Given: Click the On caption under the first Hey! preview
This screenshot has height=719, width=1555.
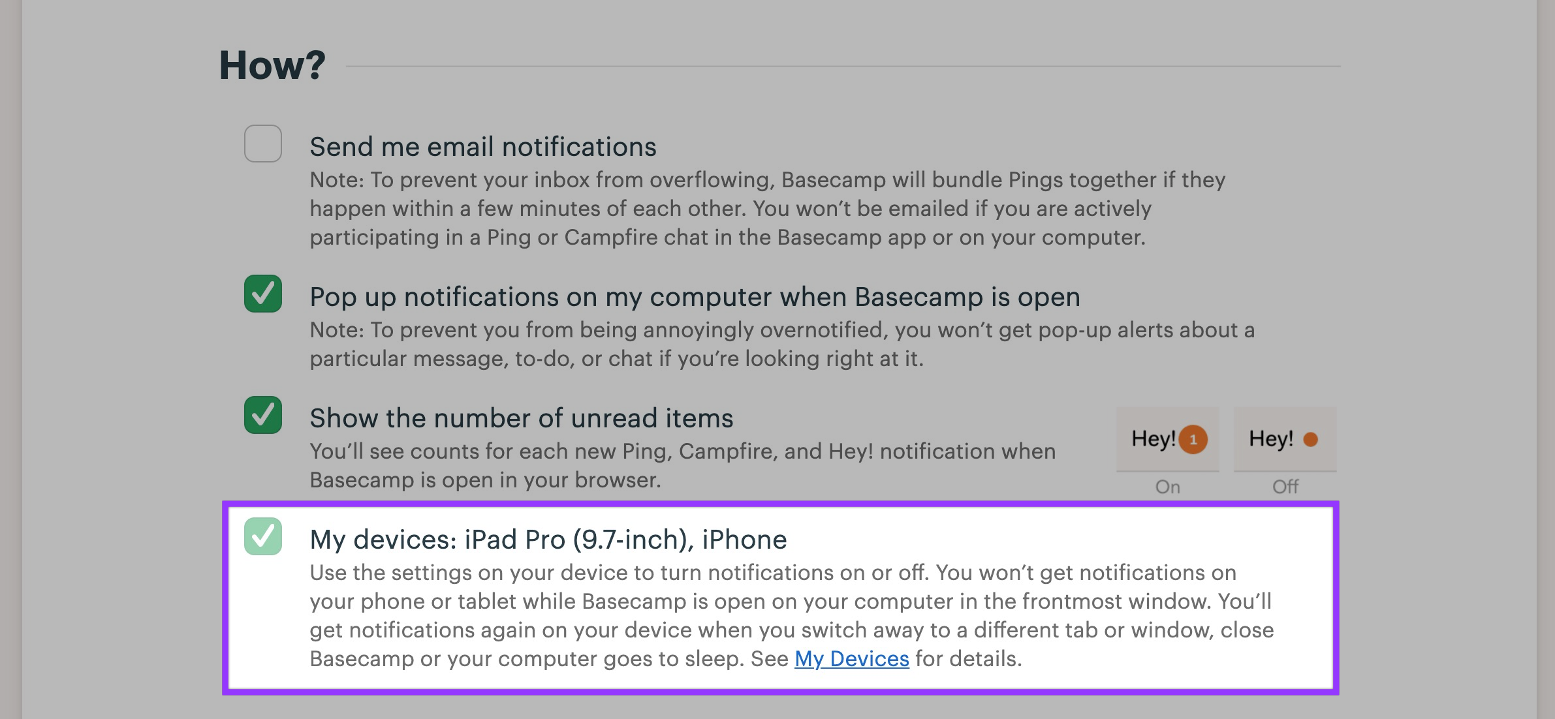Looking at the screenshot, I should coord(1167,486).
